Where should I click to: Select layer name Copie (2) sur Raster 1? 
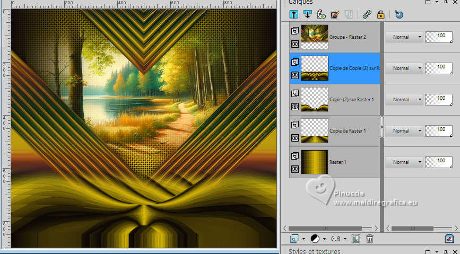[x=351, y=100]
